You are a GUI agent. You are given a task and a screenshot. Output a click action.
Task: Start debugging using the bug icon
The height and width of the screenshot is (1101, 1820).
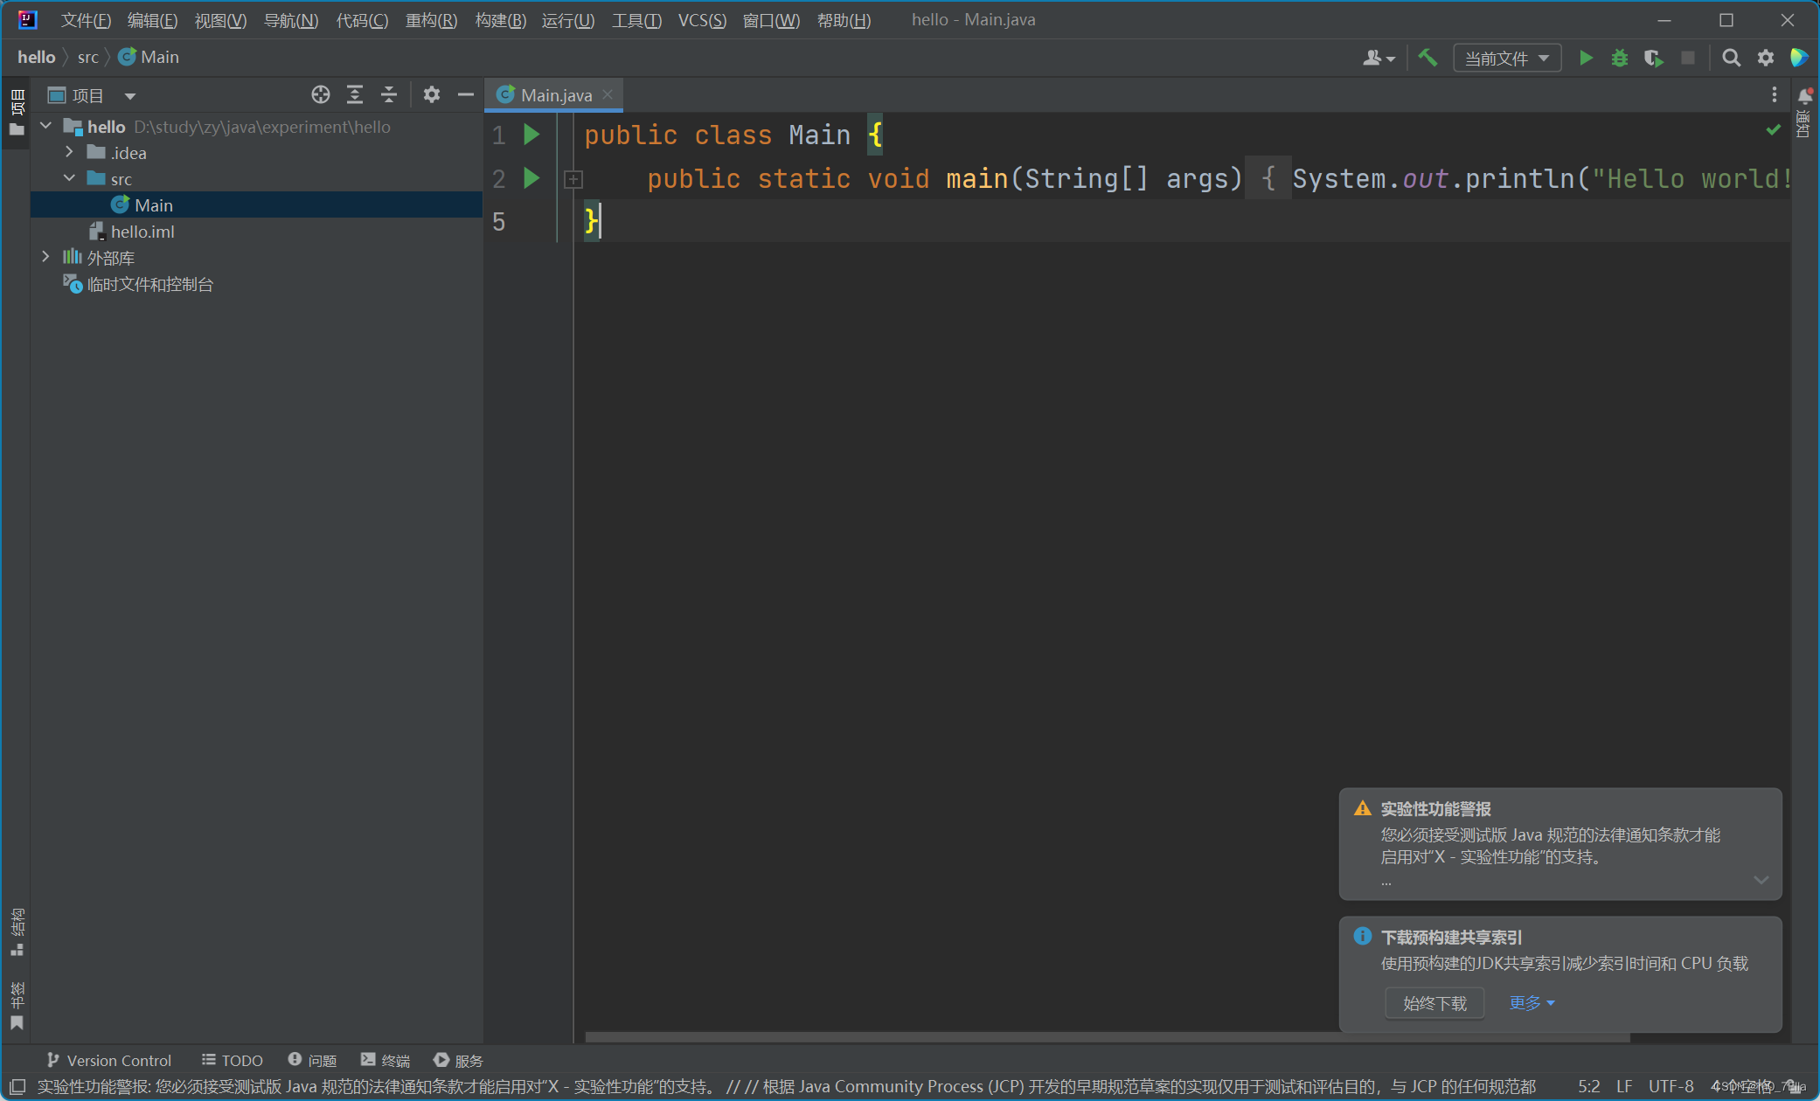tap(1620, 58)
